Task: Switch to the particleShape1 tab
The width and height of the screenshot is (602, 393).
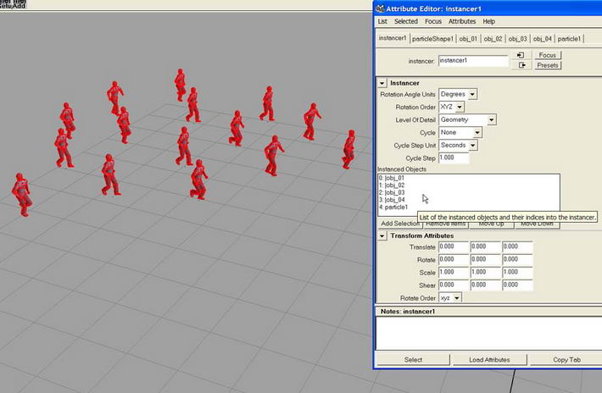Action: 433,39
